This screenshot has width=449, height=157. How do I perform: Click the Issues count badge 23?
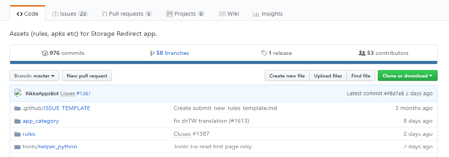click(x=83, y=13)
